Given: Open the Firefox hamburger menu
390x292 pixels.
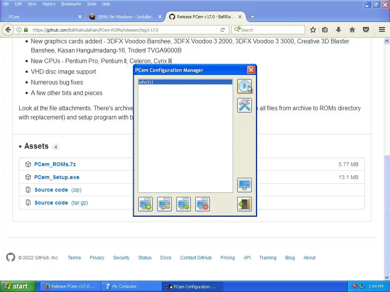Looking at the screenshot, I should click(382, 30).
